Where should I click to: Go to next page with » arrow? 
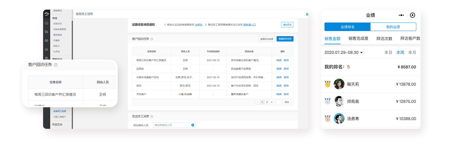tap(272, 102)
